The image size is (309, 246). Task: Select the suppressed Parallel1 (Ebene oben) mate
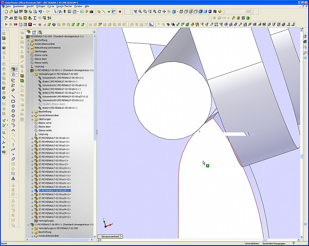pyautogui.click(x=54, y=104)
